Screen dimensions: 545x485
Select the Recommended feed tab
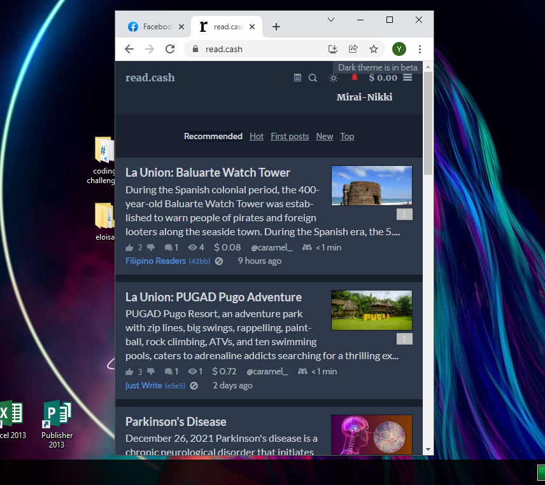tap(213, 136)
